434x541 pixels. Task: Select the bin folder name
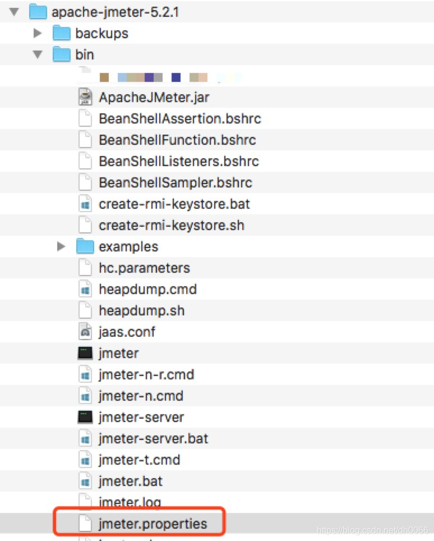pos(85,54)
